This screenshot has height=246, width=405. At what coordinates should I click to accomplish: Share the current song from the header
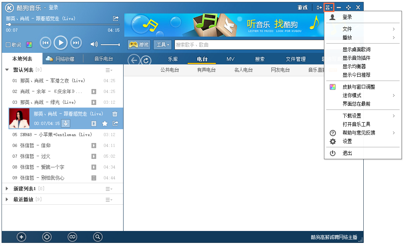click(x=116, y=19)
